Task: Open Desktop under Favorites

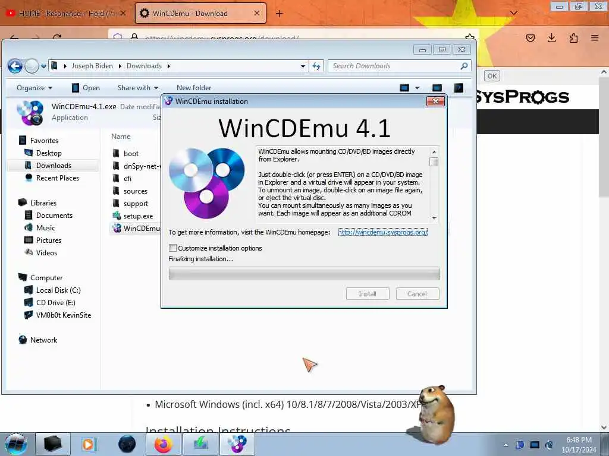Action: point(43,153)
